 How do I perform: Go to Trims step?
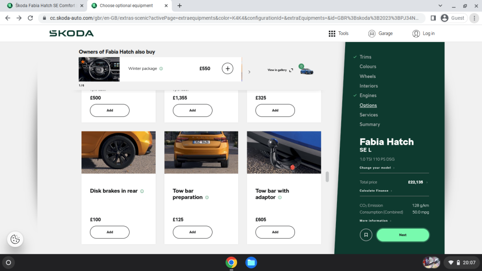point(365,57)
